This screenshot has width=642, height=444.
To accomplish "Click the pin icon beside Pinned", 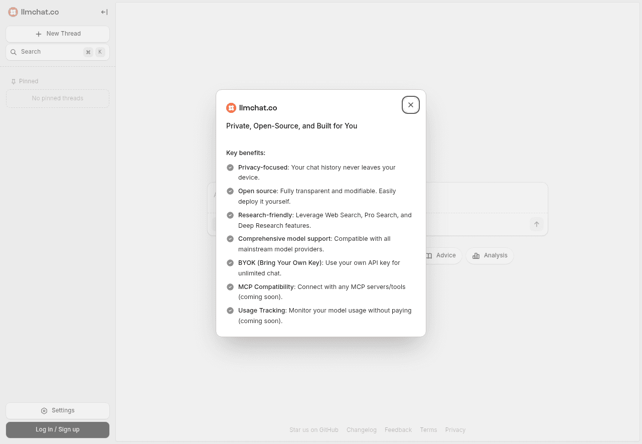I will [x=14, y=81].
